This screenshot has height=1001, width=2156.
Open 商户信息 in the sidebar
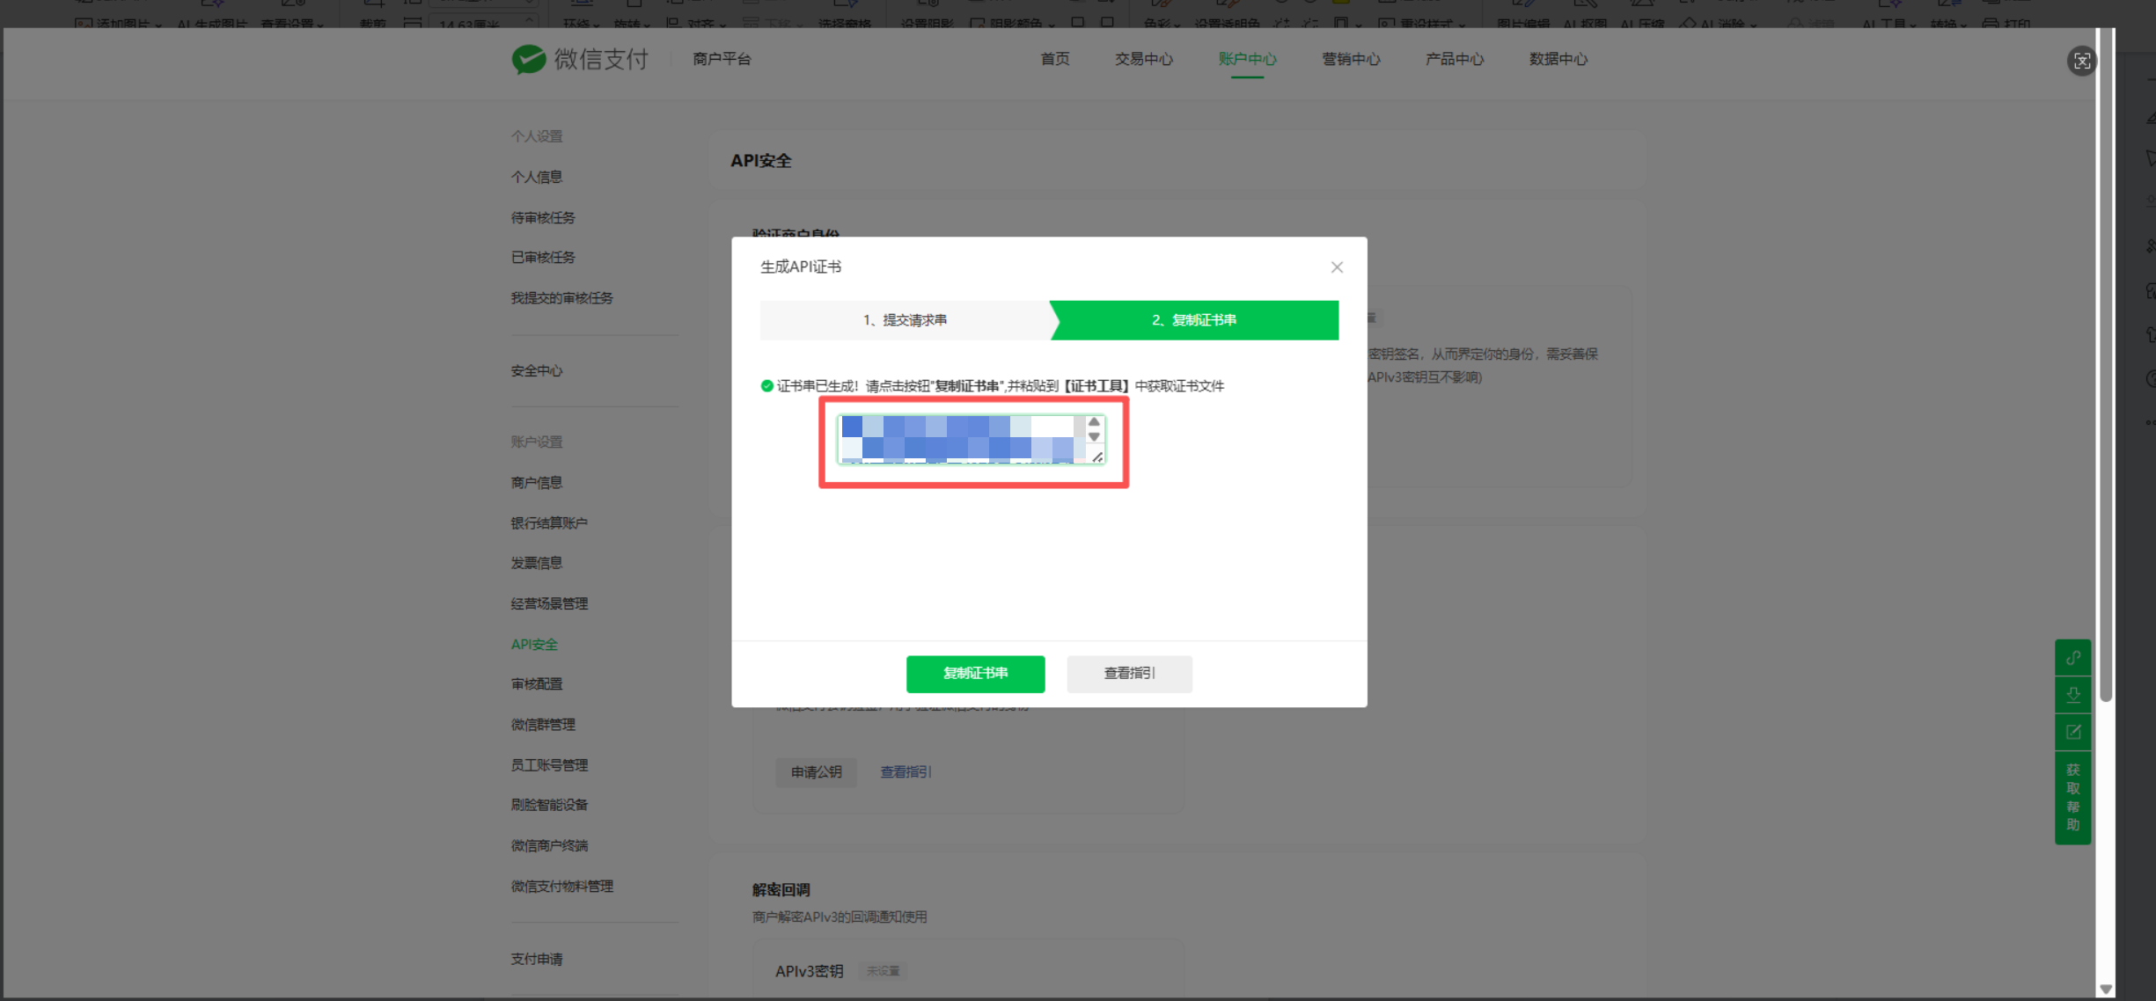536,482
